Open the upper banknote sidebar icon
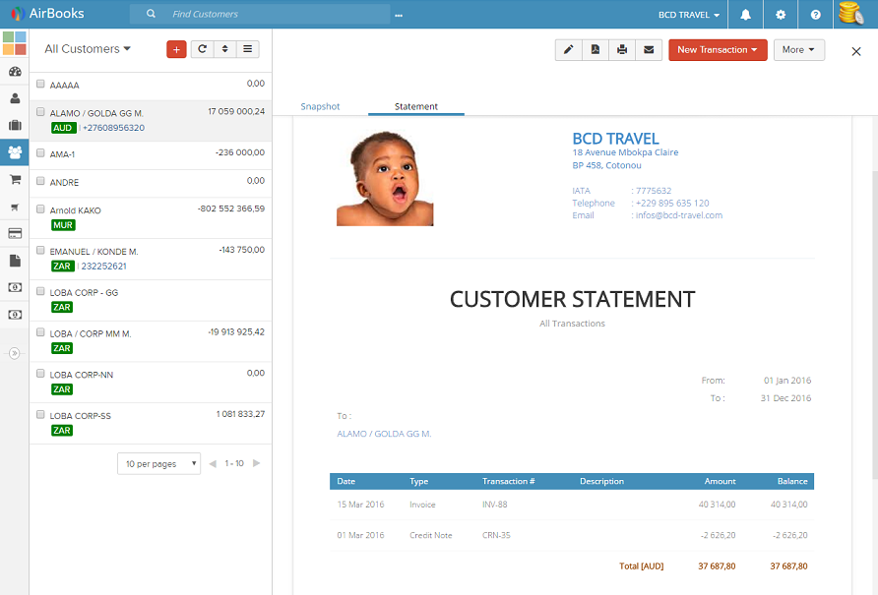 [x=15, y=287]
